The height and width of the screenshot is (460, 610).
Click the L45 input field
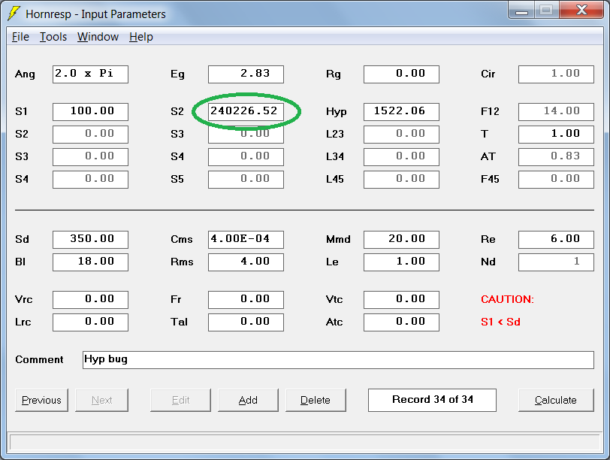click(401, 180)
